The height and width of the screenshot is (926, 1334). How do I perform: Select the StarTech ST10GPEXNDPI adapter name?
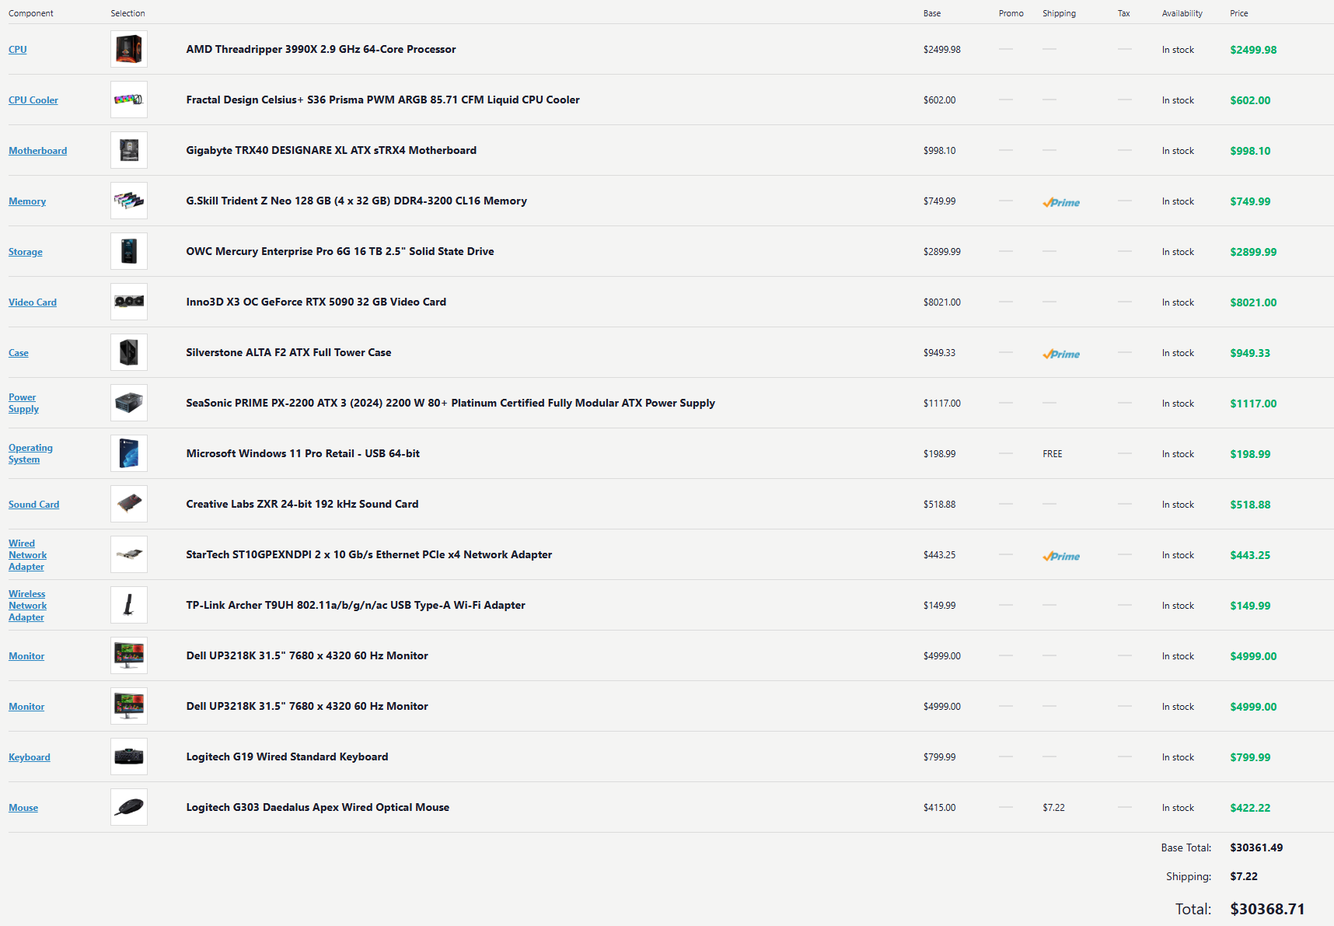pyautogui.click(x=369, y=554)
